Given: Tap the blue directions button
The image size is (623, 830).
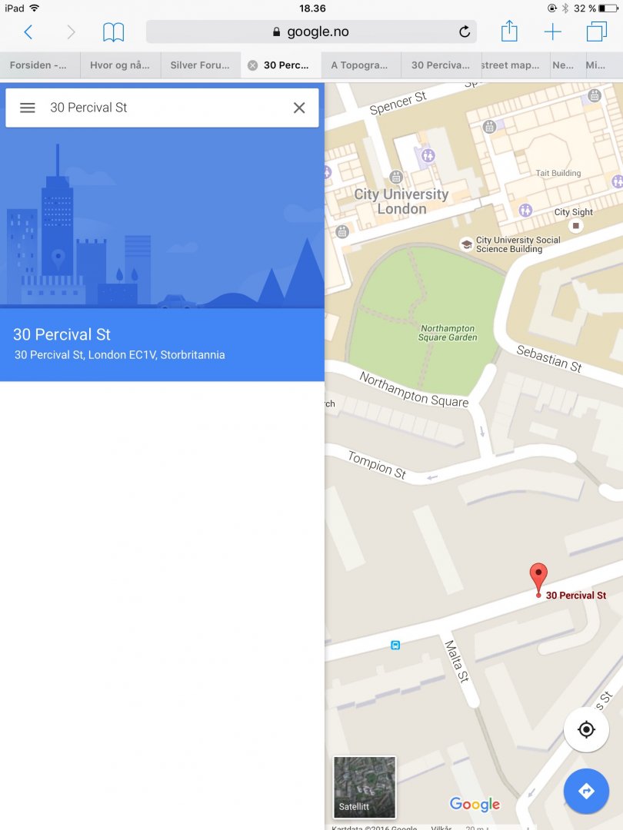Looking at the screenshot, I should [x=586, y=791].
